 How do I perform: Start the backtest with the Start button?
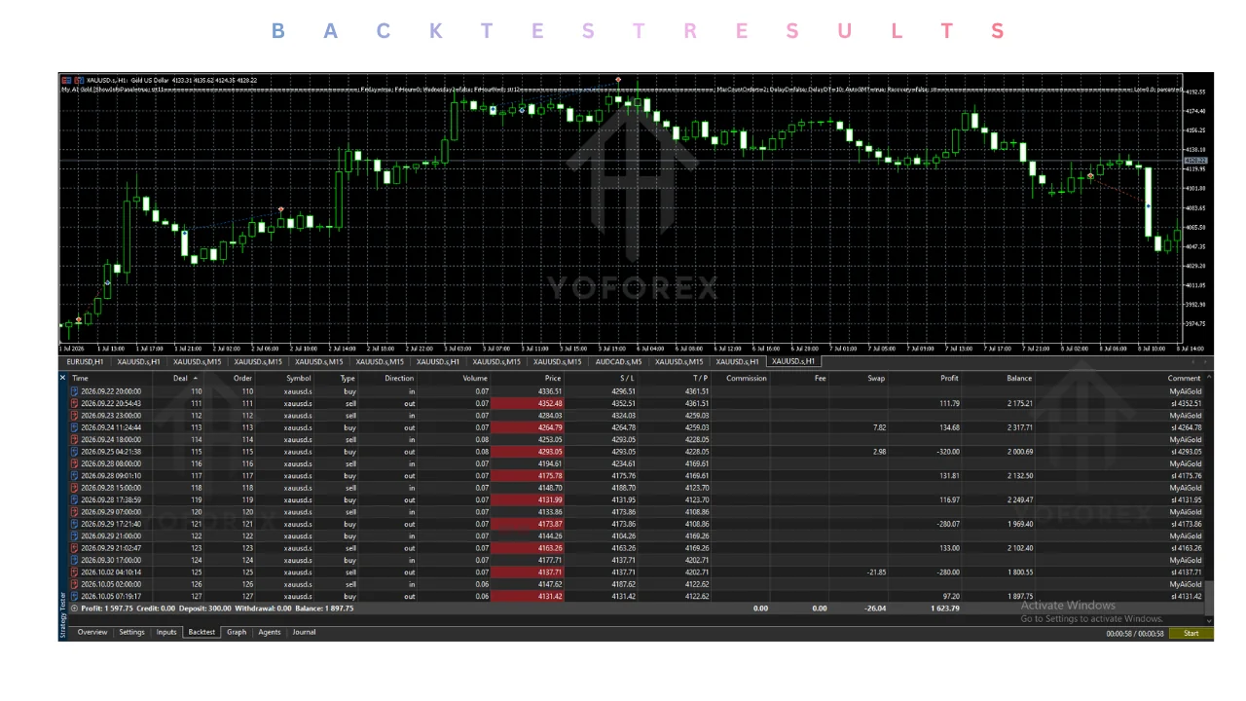click(1191, 634)
